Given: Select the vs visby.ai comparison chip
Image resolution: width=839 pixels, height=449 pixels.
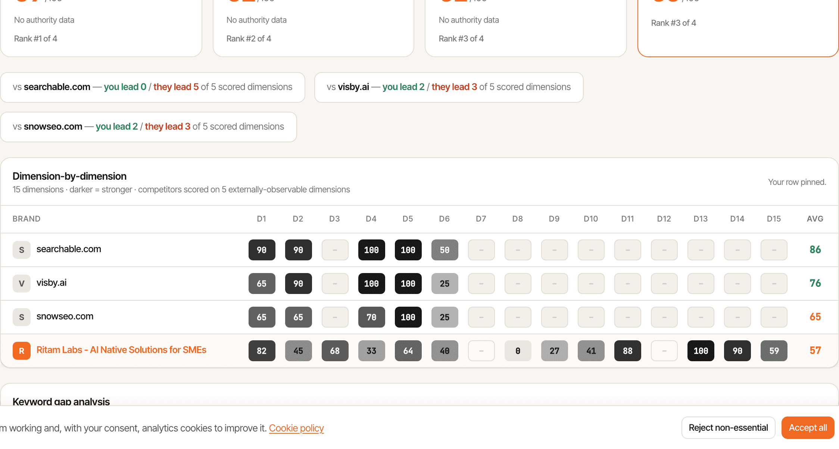Looking at the screenshot, I should coord(449,87).
